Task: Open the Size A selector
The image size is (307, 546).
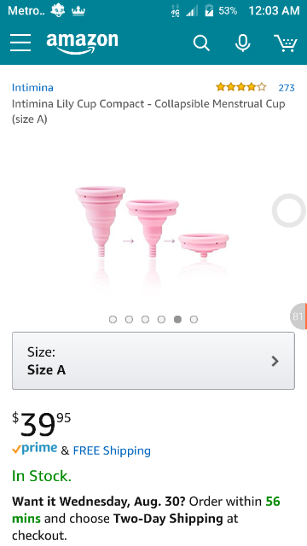Action: [153, 361]
